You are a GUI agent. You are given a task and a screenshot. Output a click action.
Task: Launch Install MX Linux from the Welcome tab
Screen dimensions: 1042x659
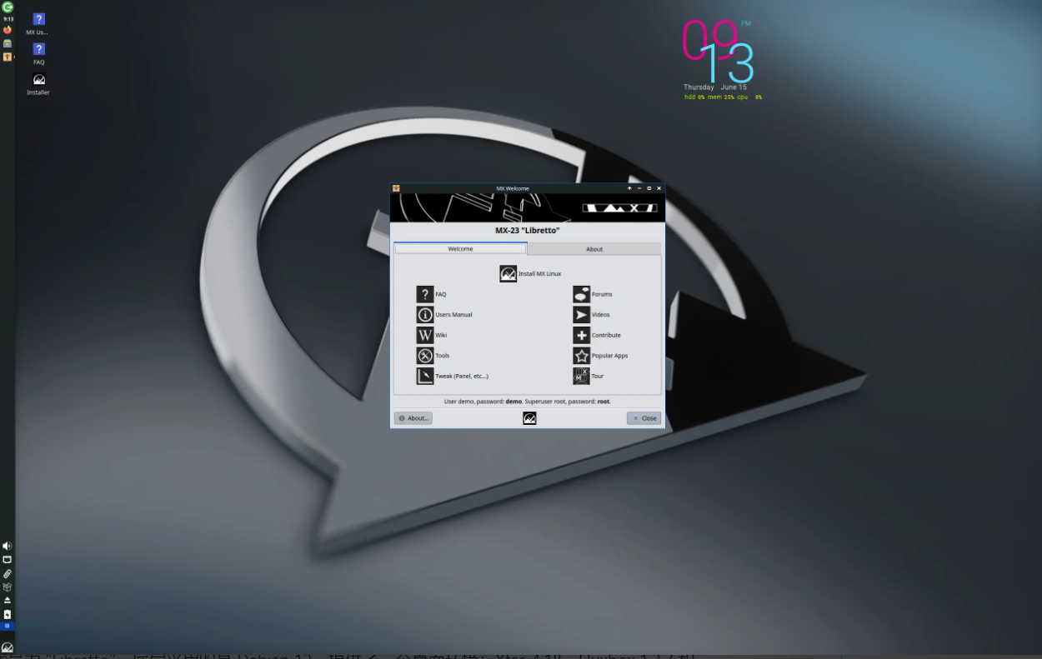[x=530, y=273]
